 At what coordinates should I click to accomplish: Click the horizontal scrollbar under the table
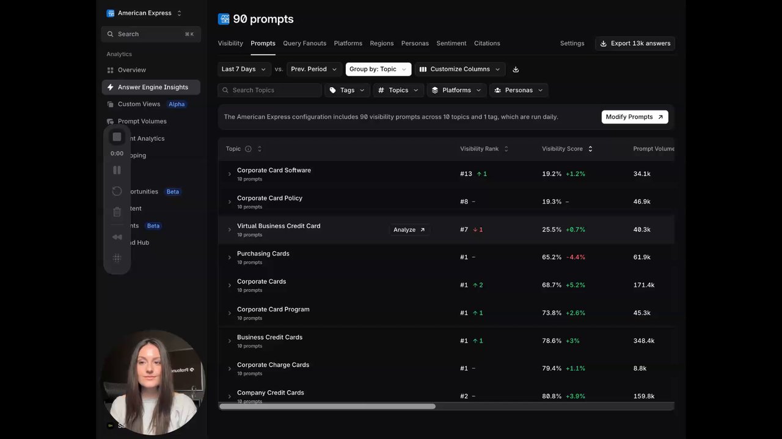pyautogui.click(x=327, y=406)
